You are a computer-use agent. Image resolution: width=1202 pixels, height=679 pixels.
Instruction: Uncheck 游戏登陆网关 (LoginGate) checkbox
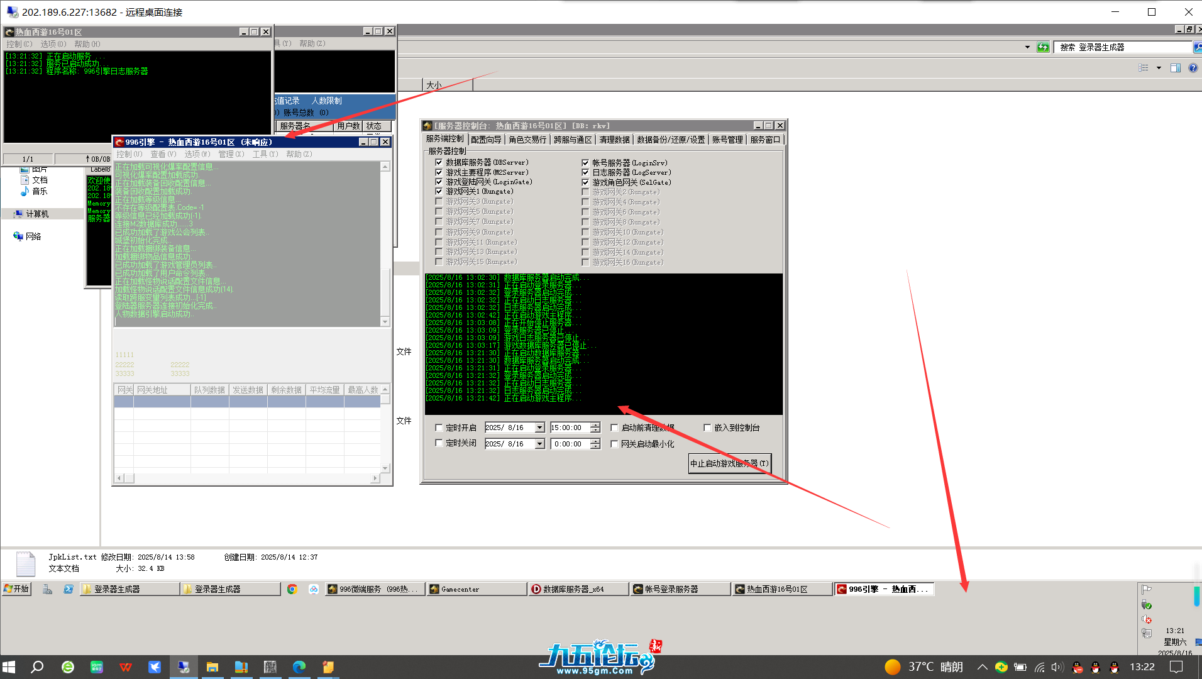coord(439,182)
